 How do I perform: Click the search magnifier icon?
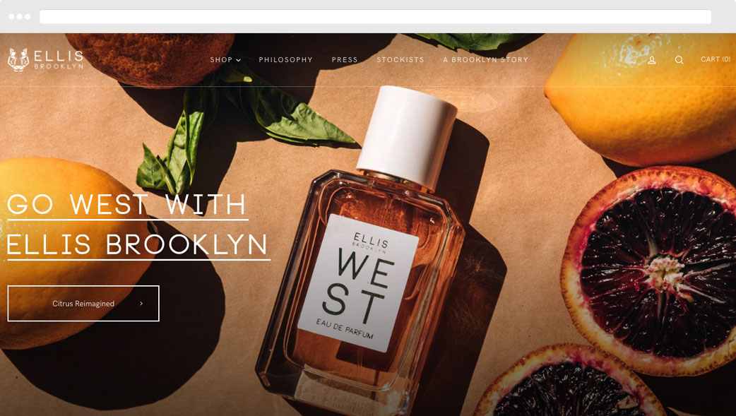(679, 60)
